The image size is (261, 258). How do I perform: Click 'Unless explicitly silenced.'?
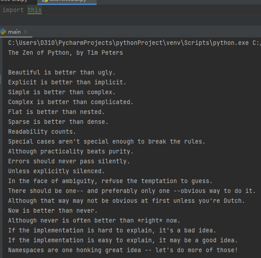[x=57, y=171]
